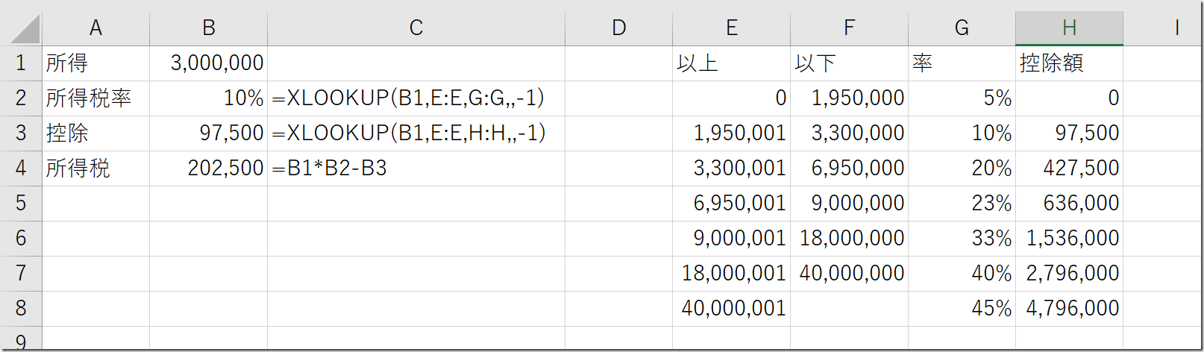This screenshot has width=1204, height=352.
Task: Select row 3 header
Action: (x=21, y=133)
